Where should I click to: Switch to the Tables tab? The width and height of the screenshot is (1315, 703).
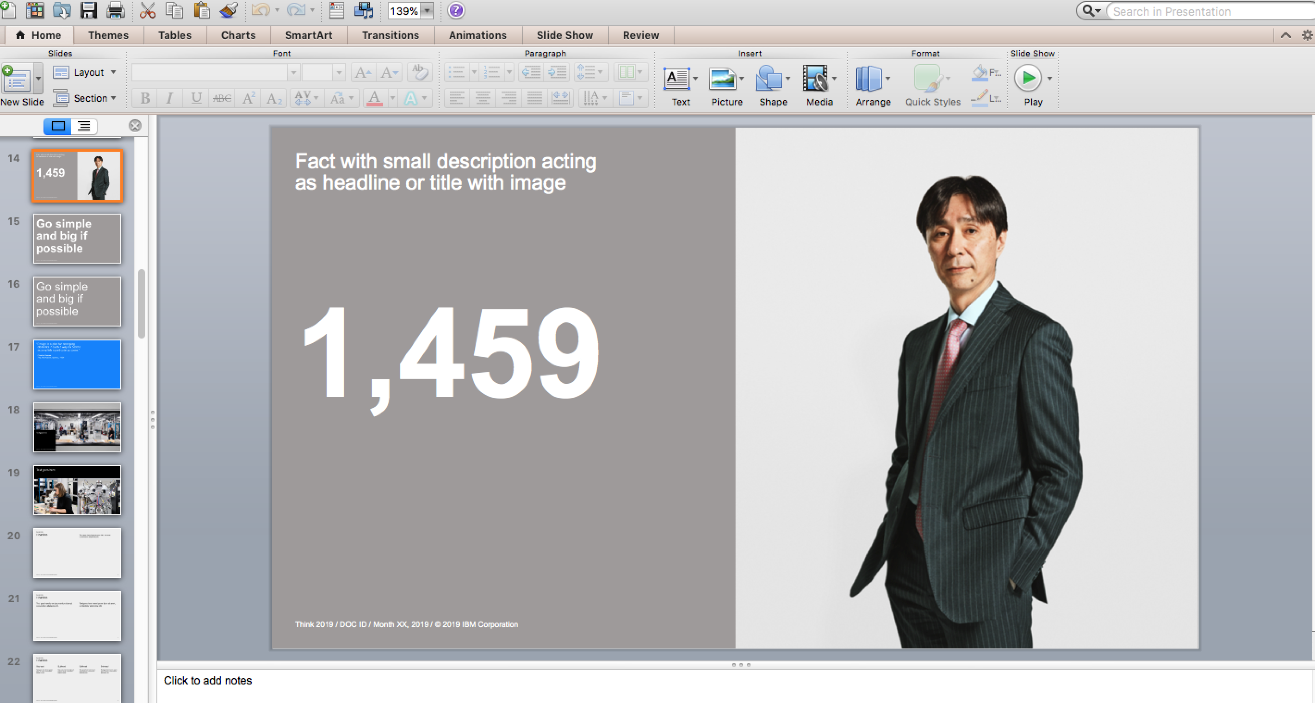(174, 35)
